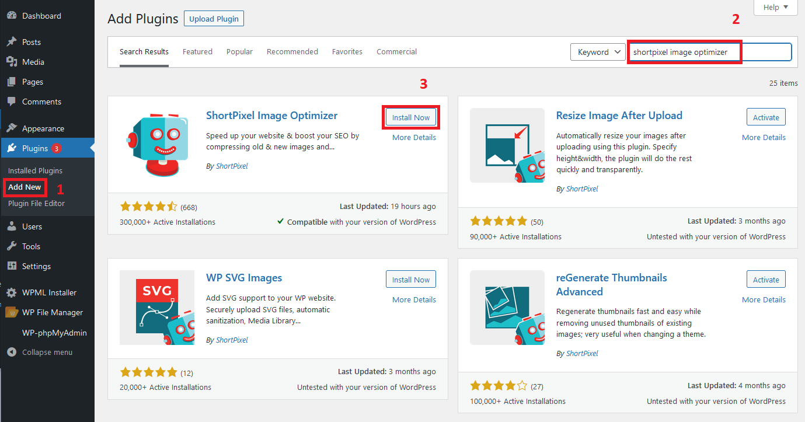Open the Installed Plugins submenu item

(x=35, y=171)
